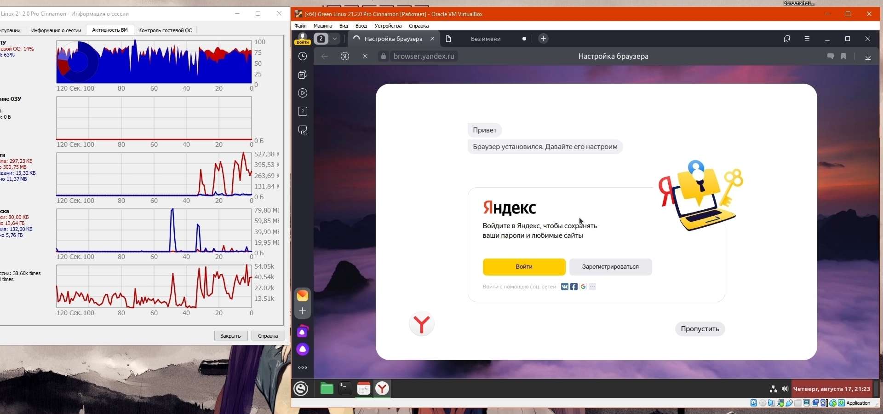
Task: Click the Yandex Browser icon in guest panel
Action: click(382, 389)
